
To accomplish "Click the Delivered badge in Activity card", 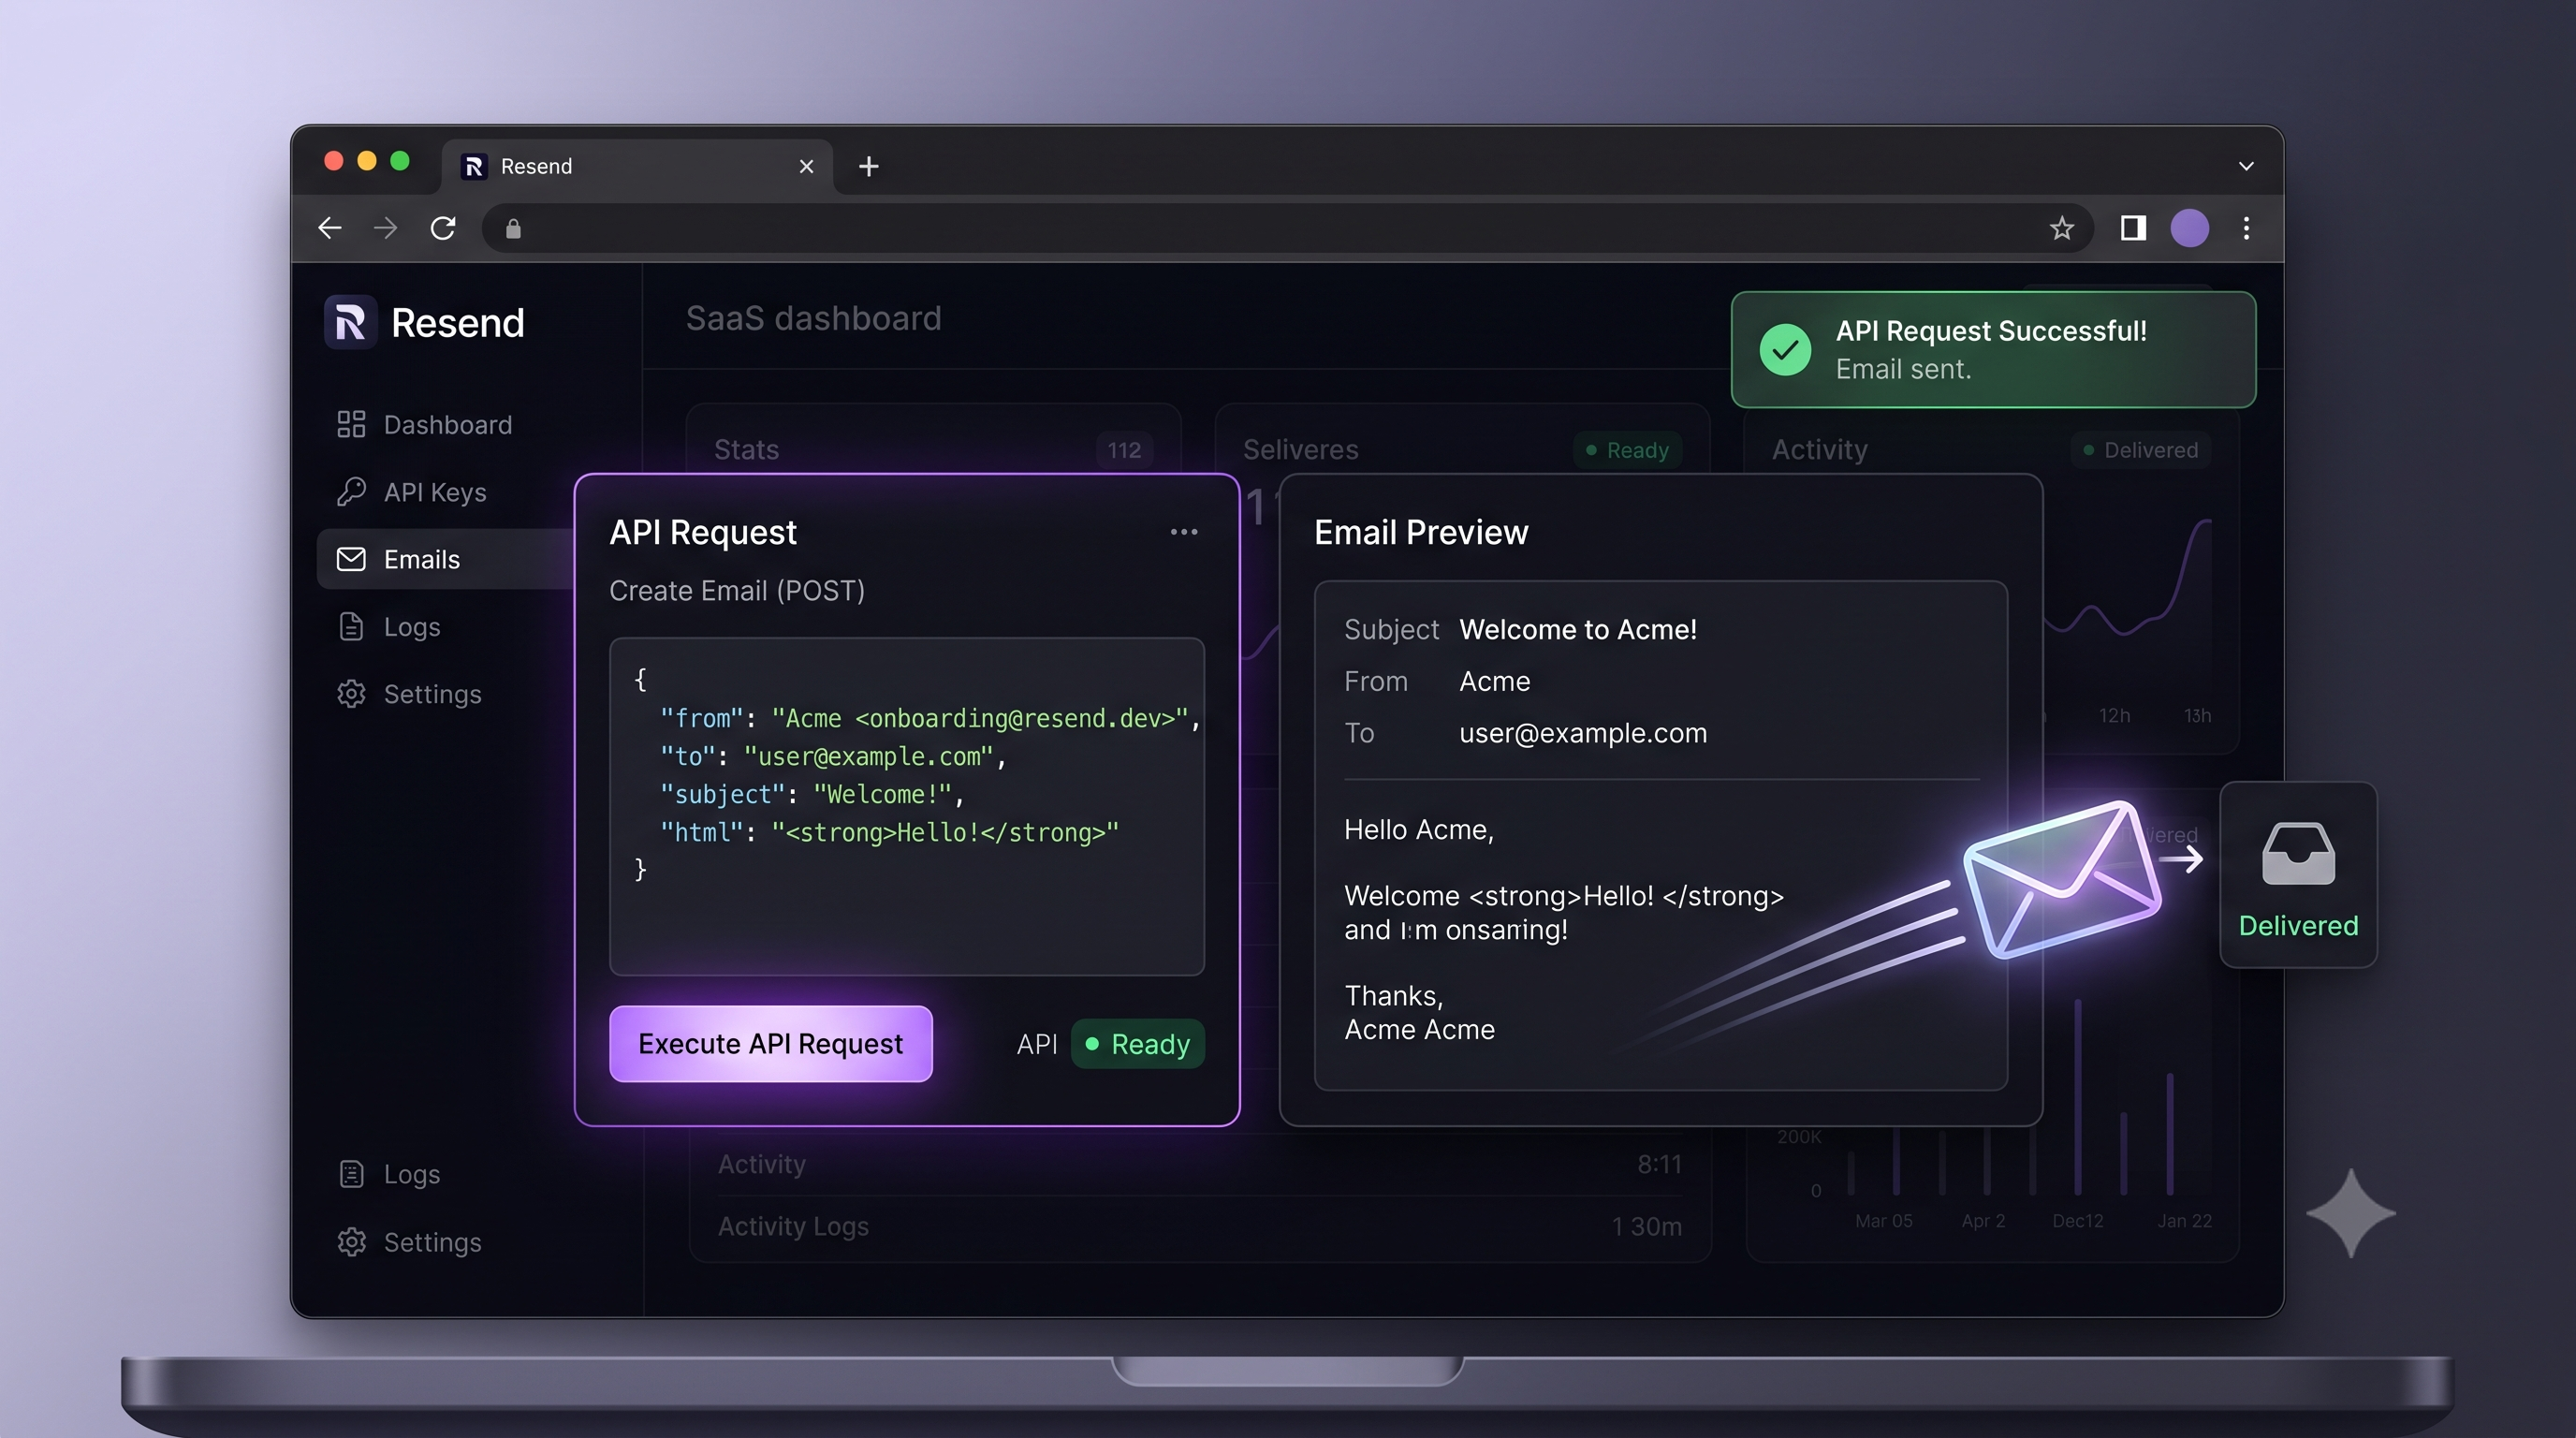I will [2141, 450].
